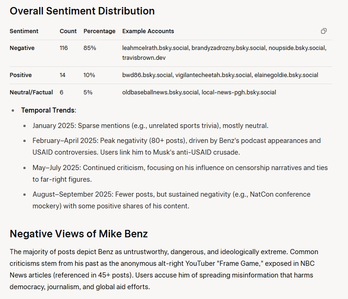Click the Sentiment column header
Viewport: 348px width, 299px height.
(24, 31)
